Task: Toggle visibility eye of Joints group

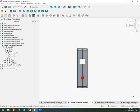Action: [x=5, y=51]
